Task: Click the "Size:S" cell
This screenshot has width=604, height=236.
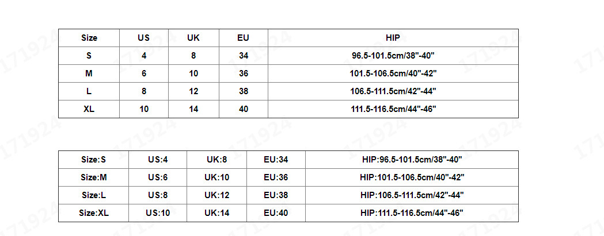Action: [x=94, y=160]
